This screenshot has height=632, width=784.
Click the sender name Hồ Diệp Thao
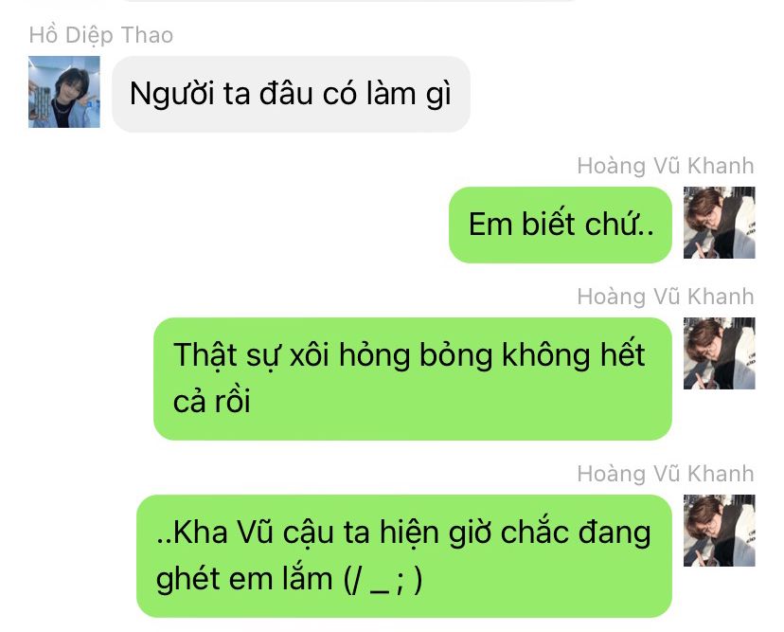coord(101,35)
